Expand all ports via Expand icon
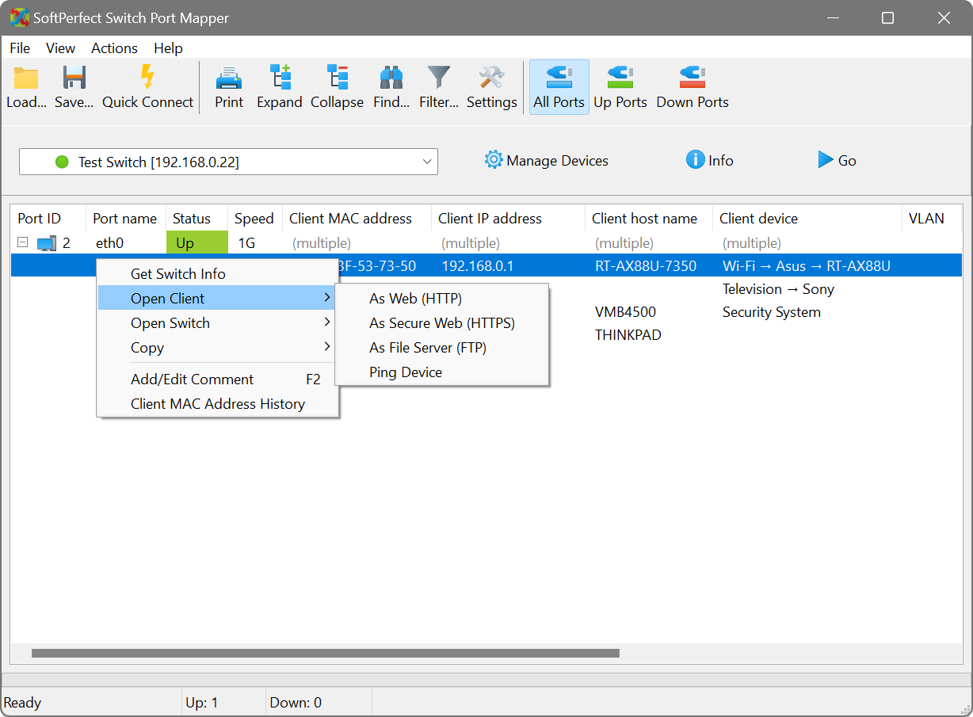973x717 pixels. [280, 77]
